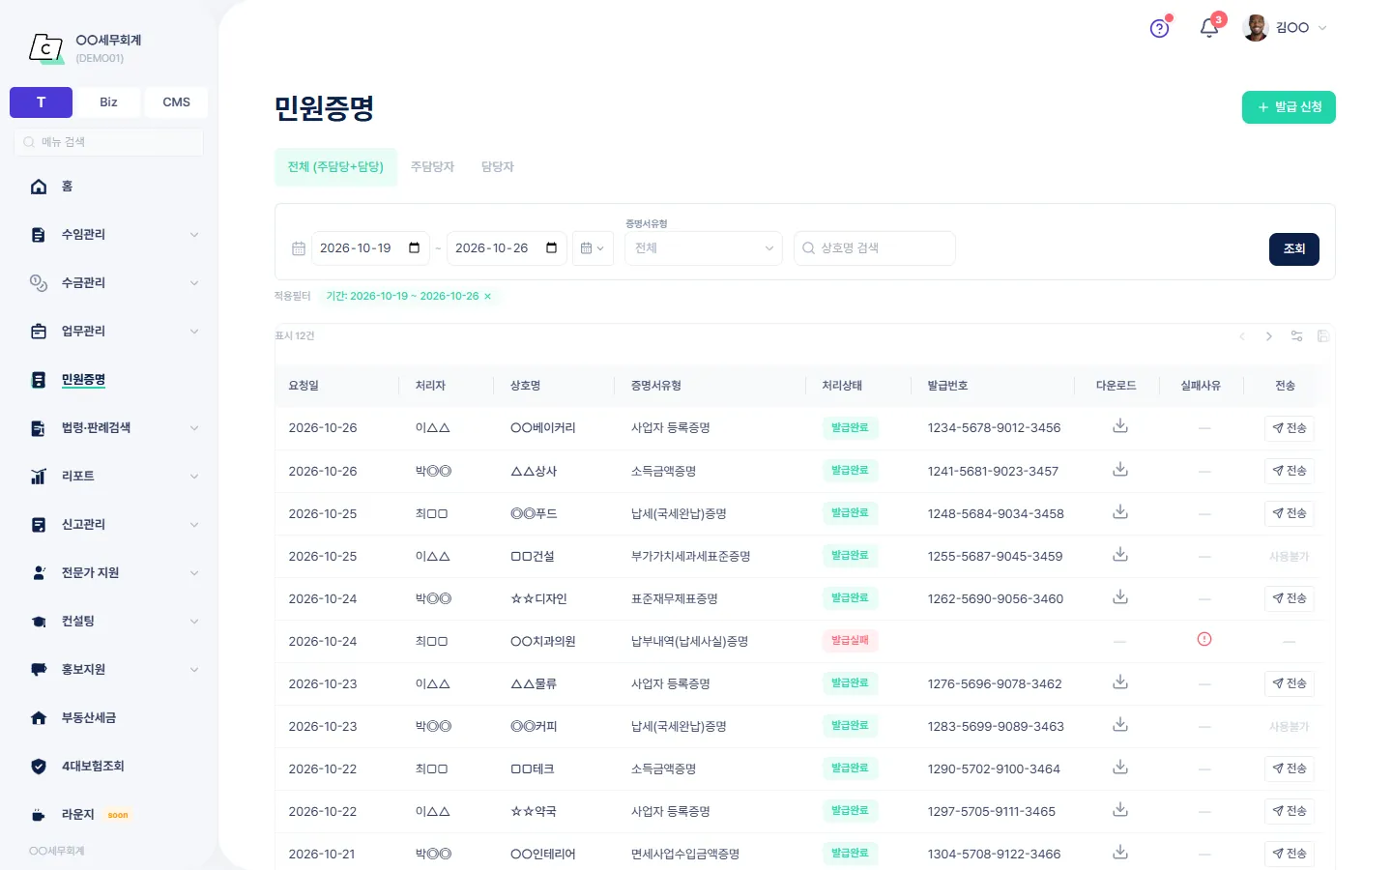
Task: Remove the applied 기간 filter chip
Action: pos(487,296)
